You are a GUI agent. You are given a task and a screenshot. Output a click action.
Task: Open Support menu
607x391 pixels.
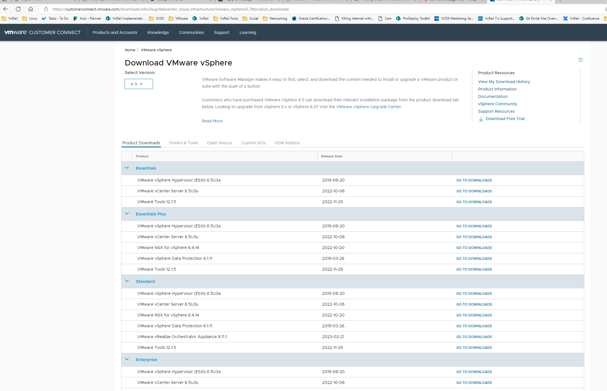222,32
